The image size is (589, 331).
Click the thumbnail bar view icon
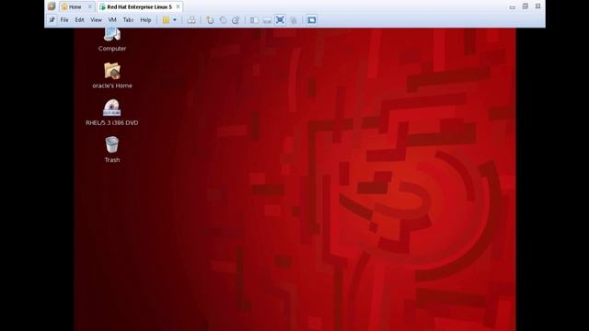pos(267,20)
